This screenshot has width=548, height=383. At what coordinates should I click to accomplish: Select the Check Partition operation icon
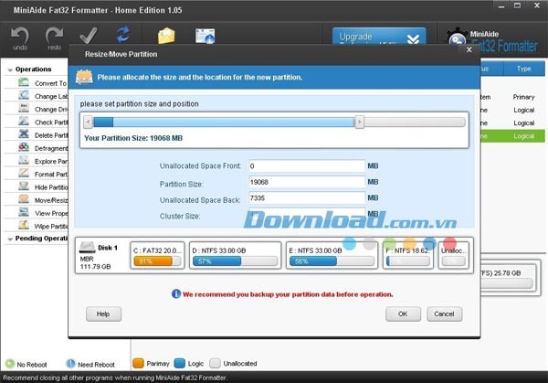pos(25,122)
